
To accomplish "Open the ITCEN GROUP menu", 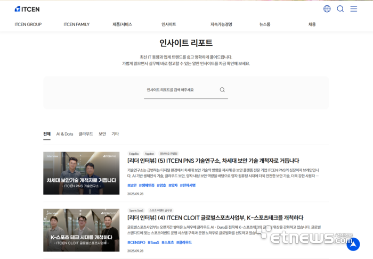I will click(x=28, y=24).
